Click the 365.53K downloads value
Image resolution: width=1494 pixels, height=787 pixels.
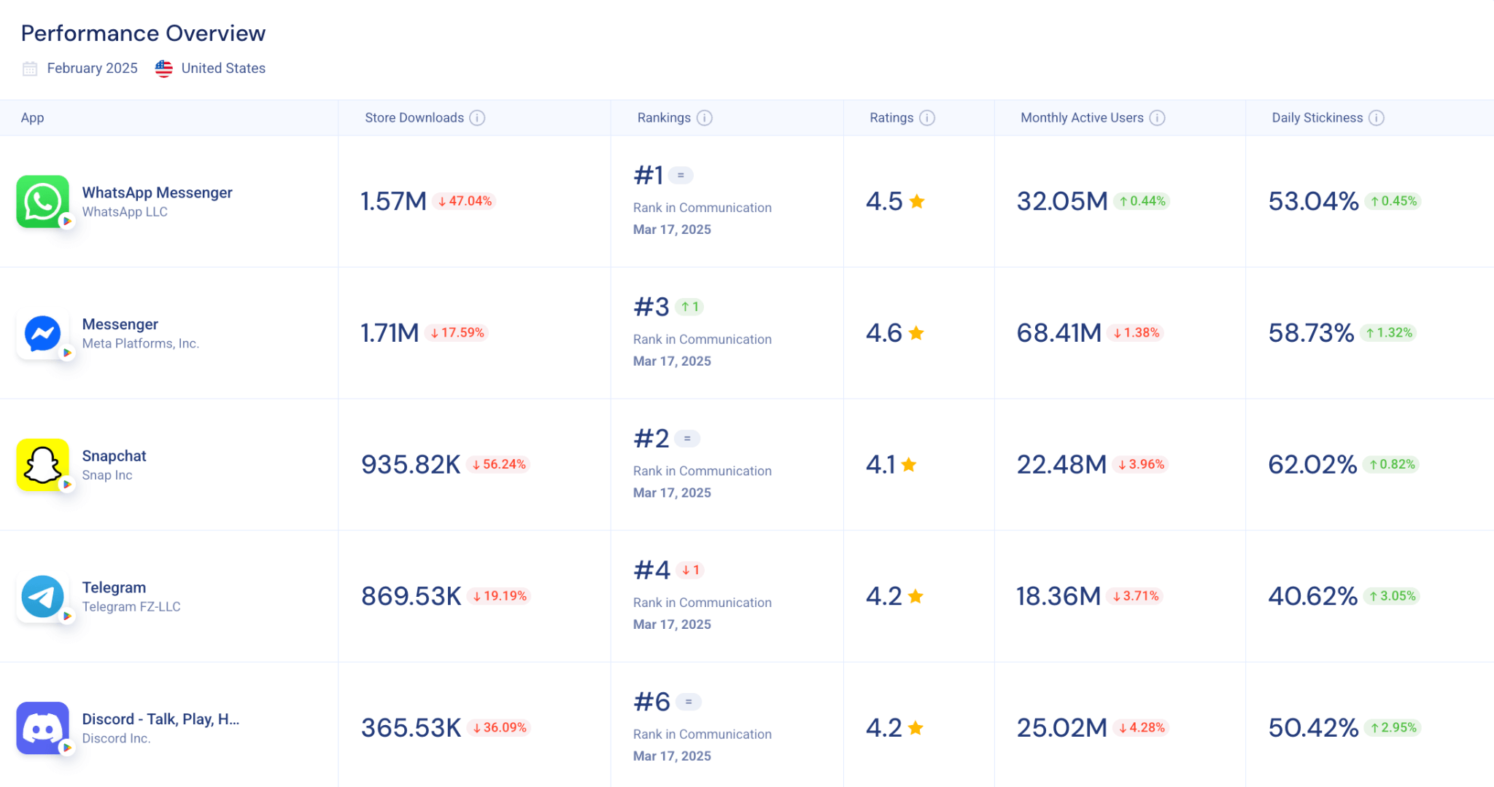pos(411,728)
